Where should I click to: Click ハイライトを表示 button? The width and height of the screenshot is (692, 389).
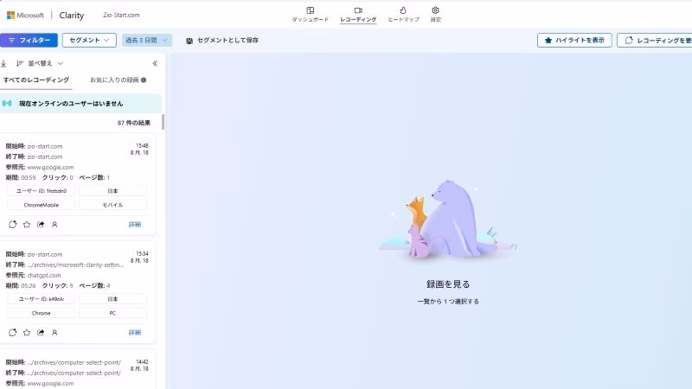coord(574,40)
